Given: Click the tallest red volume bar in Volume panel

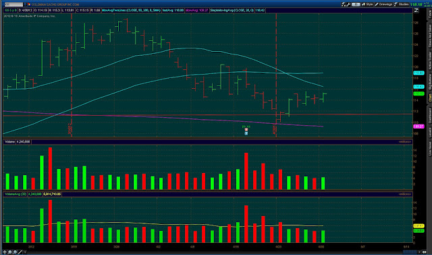Looking at the screenshot, I should [x=50, y=168].
